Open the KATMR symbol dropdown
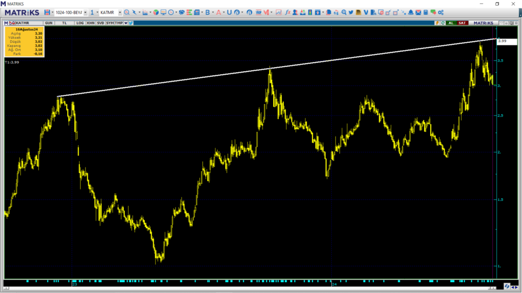 pos(120,12)
